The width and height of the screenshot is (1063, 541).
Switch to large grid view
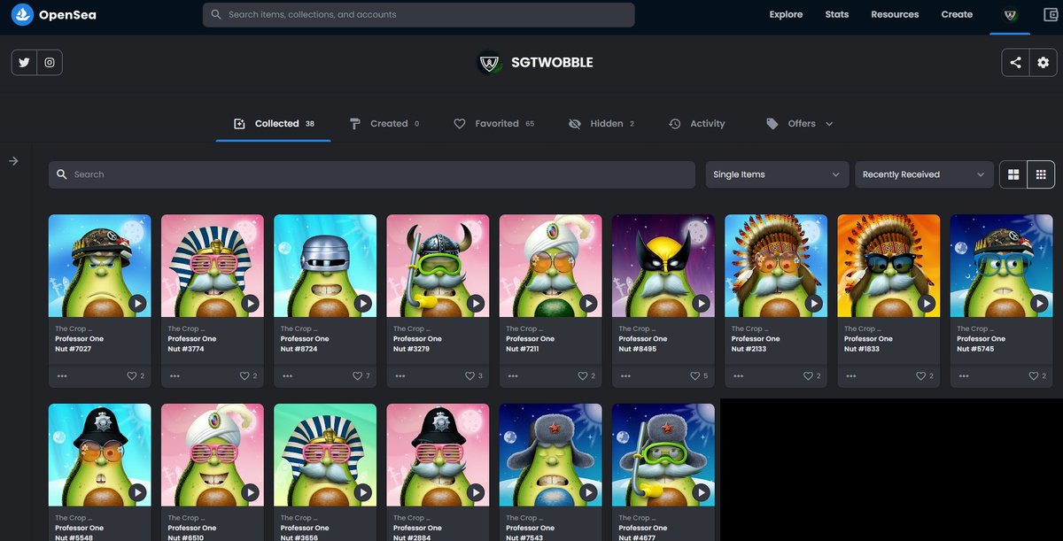click(x=1013, y=174)
